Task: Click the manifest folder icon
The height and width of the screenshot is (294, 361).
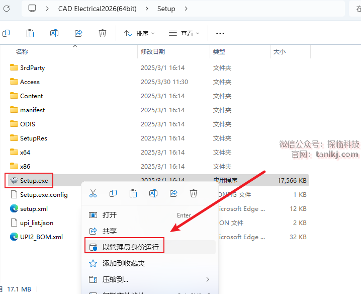Action: (14, 110)
